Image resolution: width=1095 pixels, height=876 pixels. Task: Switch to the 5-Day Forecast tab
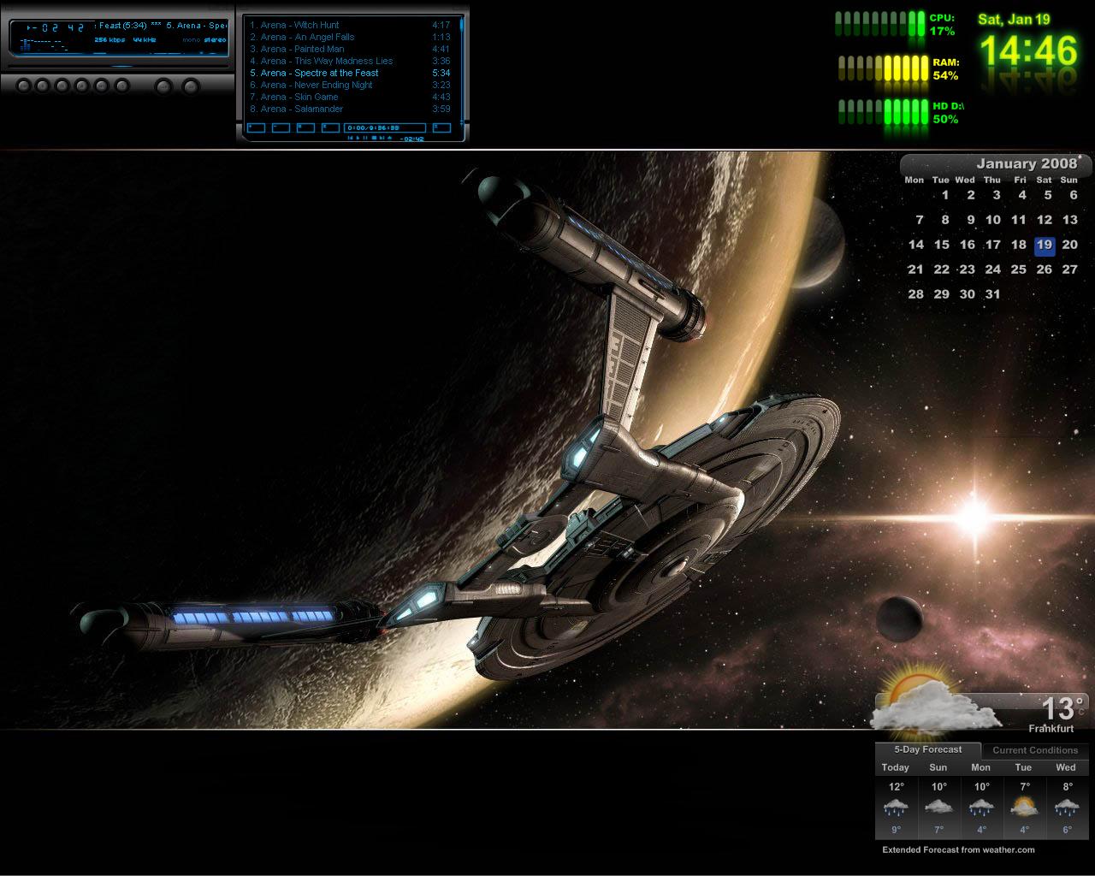(928, 749)
